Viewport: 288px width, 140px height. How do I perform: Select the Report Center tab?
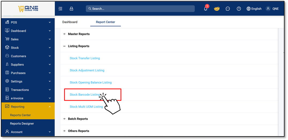(105, 22)
